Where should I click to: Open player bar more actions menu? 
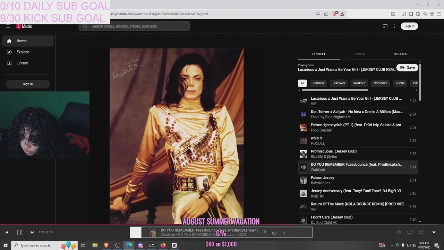pos(285,232)
